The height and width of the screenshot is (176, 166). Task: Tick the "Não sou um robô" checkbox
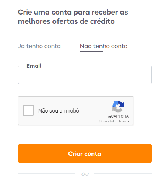point(28,110)
